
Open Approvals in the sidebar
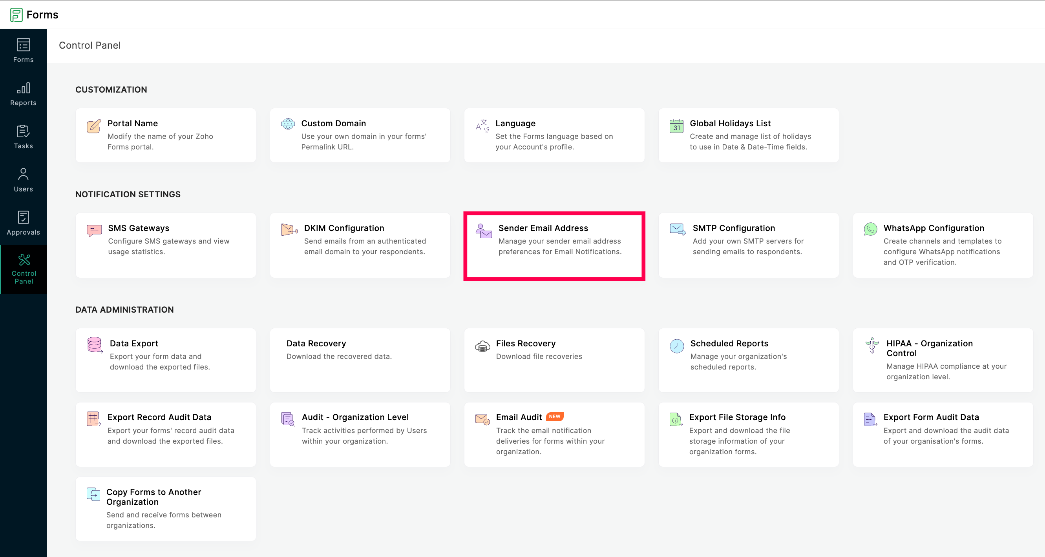[x=23, y=223]
